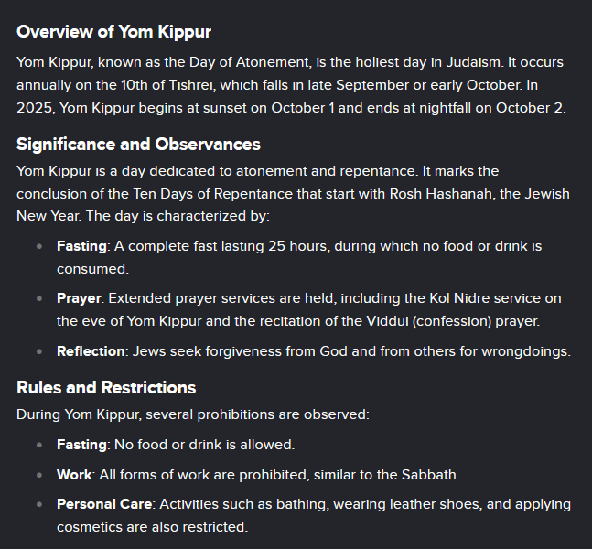The width and height of the screenshot is (592, 549).
Task: Click the bold "Prayer" bullet label
Action: click(79, 298)
